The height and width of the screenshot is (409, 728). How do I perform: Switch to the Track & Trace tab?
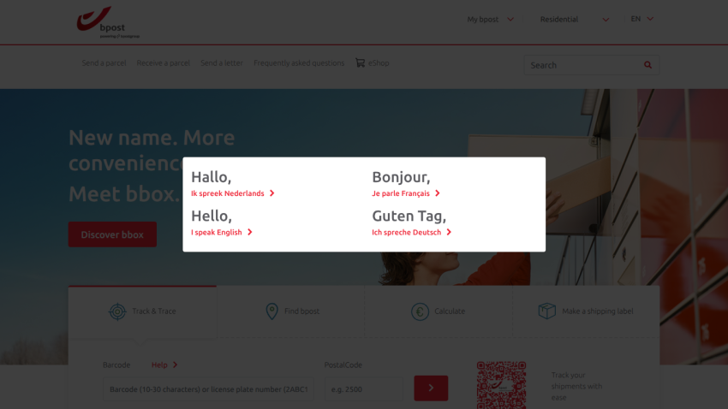point(142,311)
